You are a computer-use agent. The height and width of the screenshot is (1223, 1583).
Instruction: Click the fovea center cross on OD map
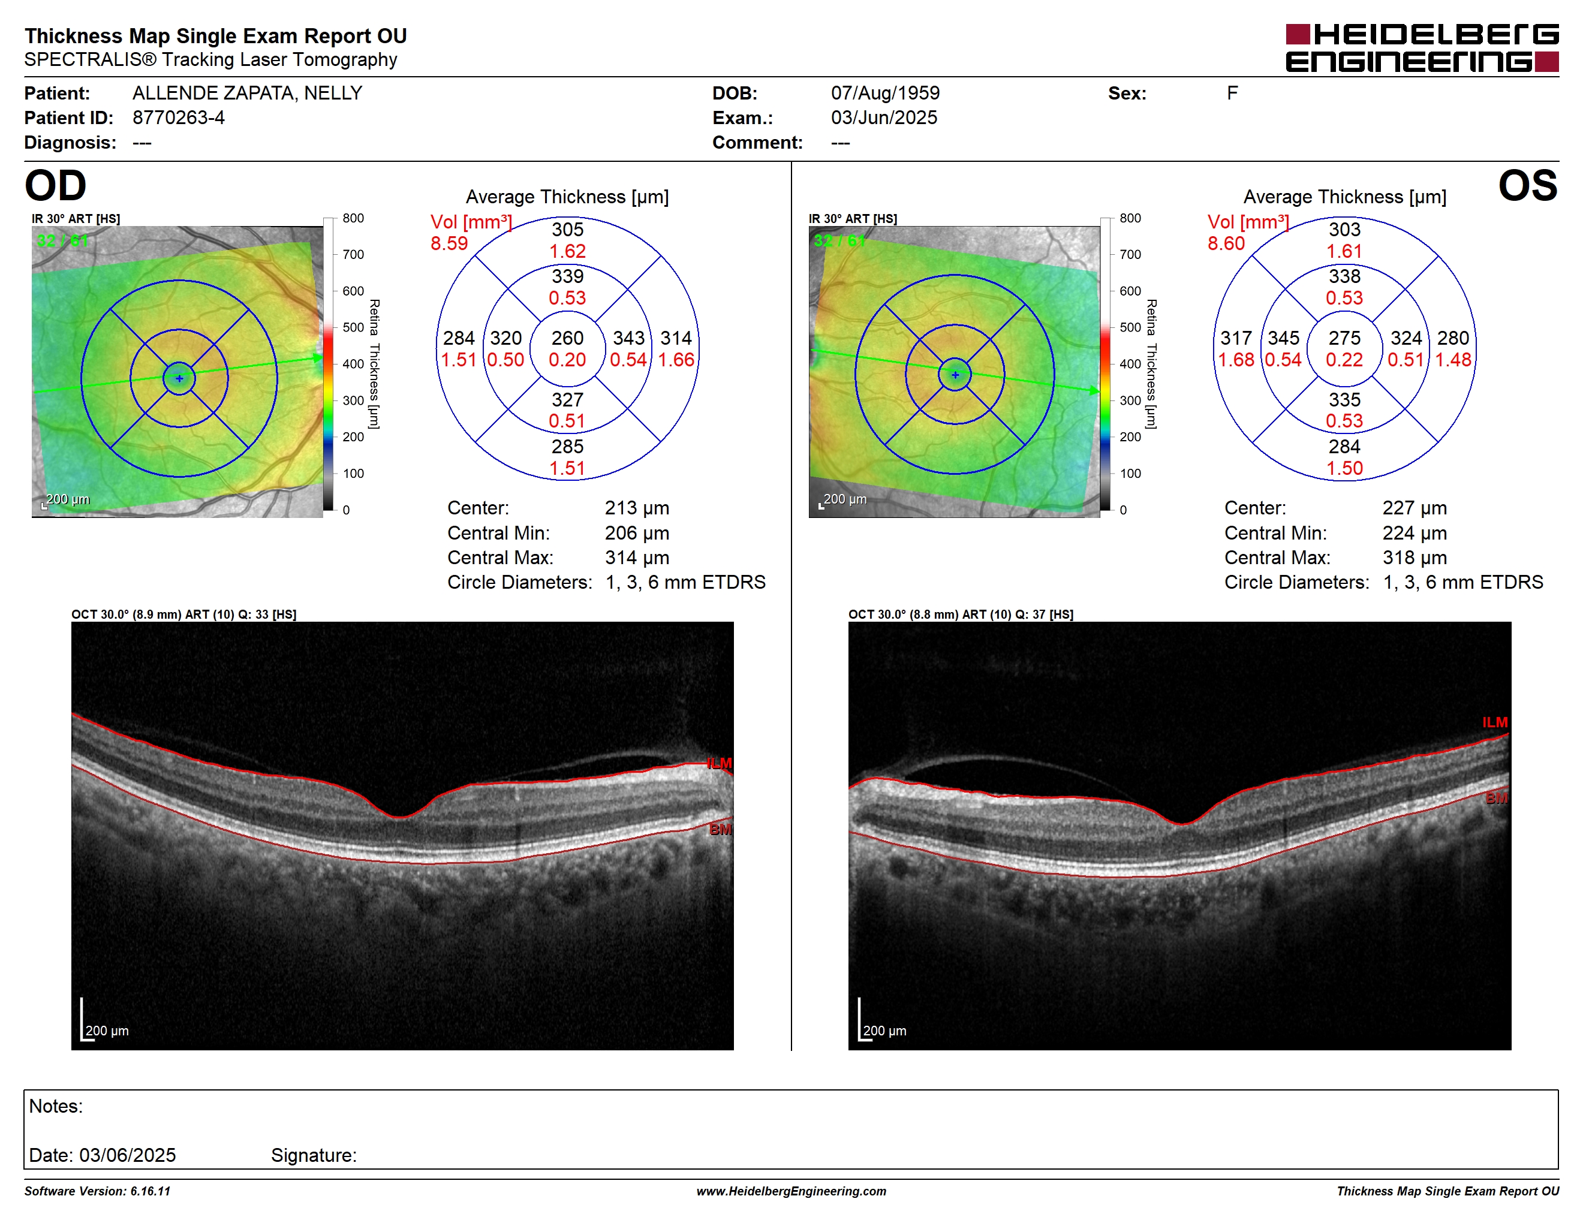[179, 378]
